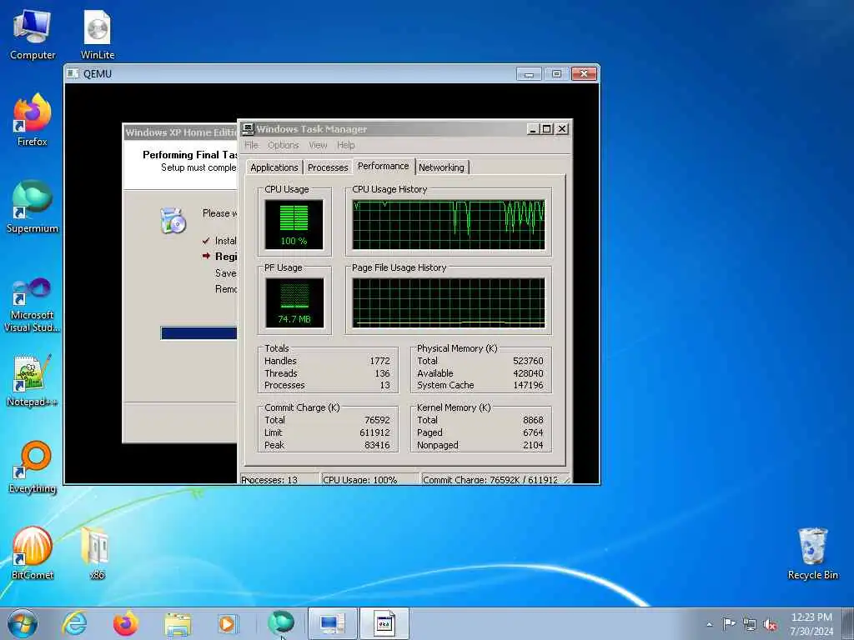Image resolution: width=854 pixels, height=640 pixels.
Task: Click the status bar Processes: 13 entry
Action: [280, 479]
